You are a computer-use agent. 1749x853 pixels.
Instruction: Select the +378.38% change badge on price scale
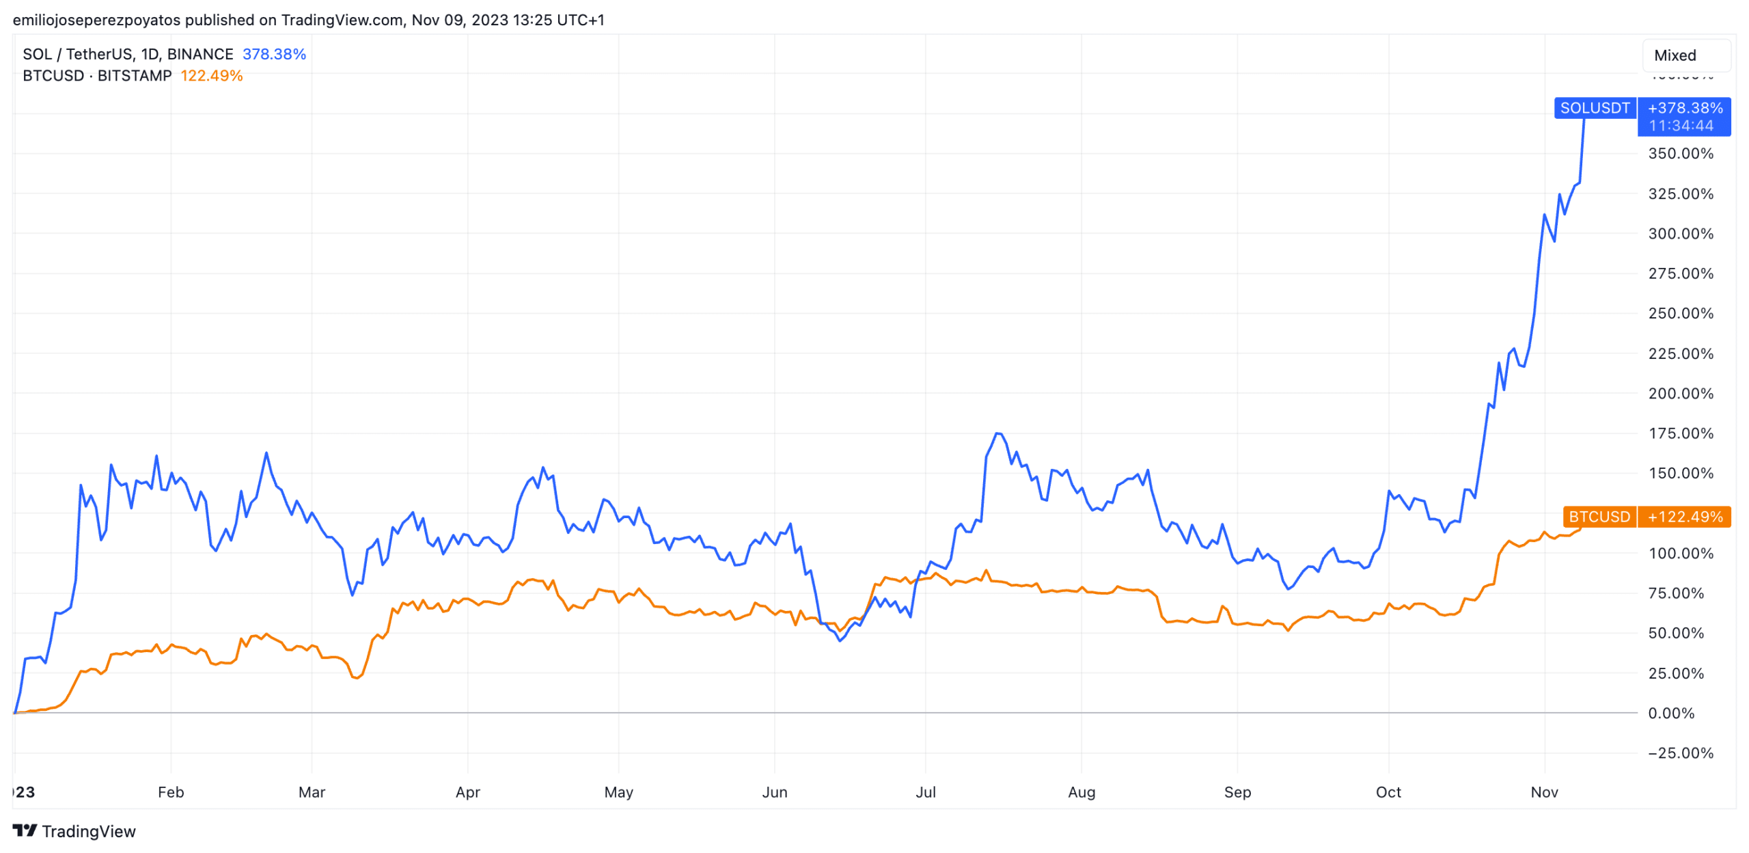point(1685,107)
